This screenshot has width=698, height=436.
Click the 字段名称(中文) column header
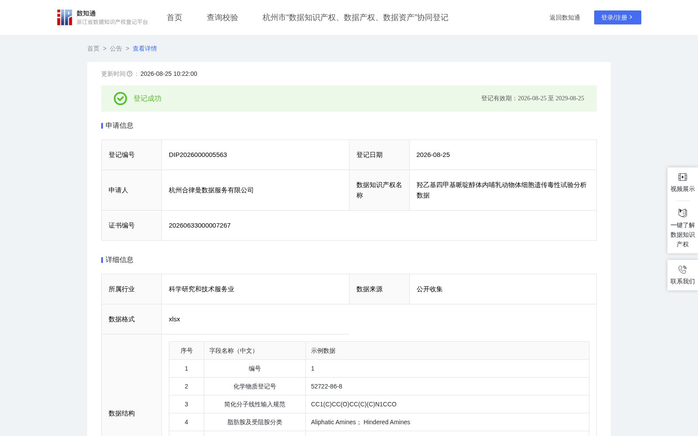(x=255, y=351)
